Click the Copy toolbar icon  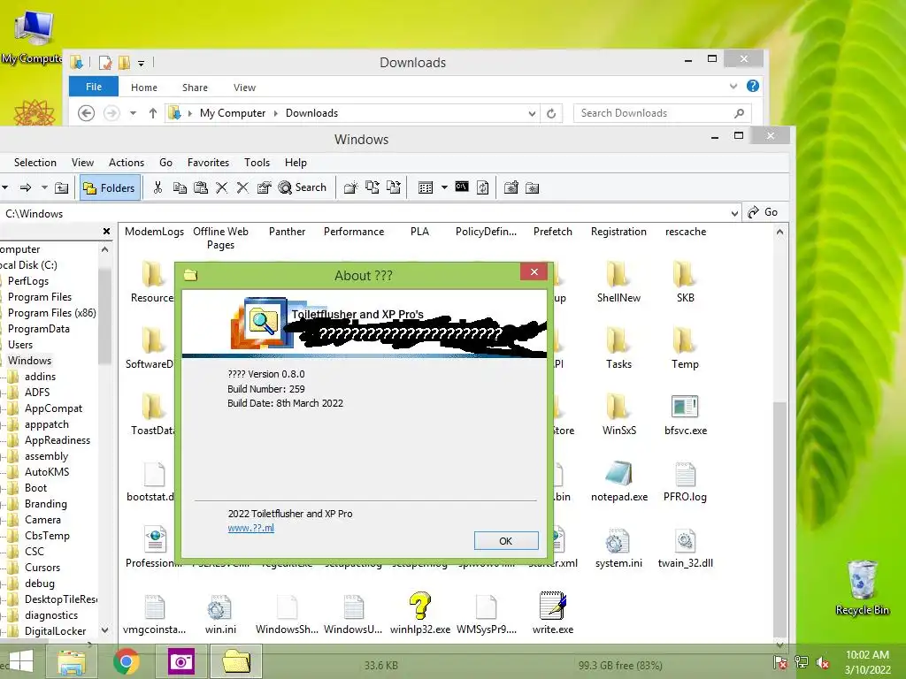point(180,187)
